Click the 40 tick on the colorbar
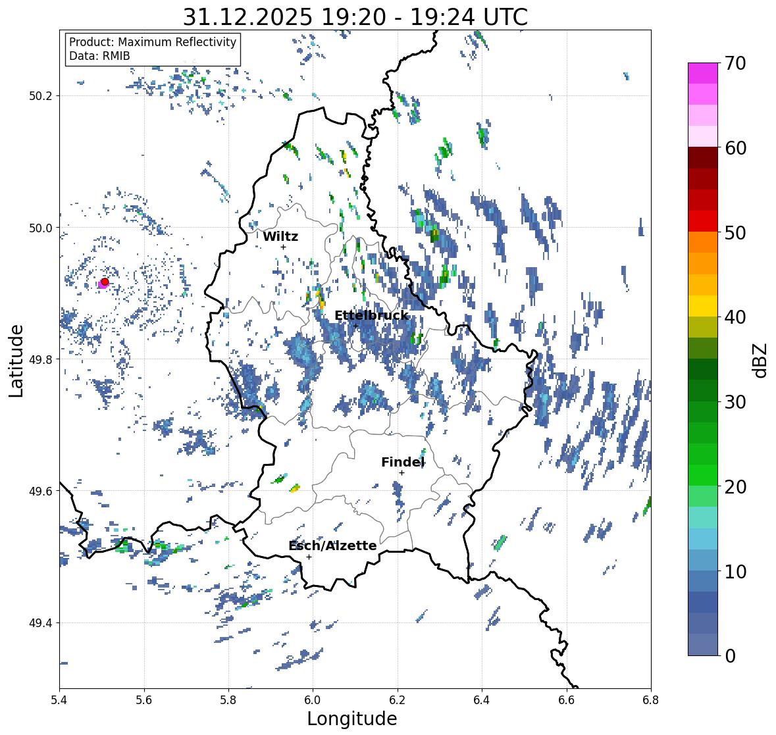This screenshot has height=735, width=776. [x=735, y=317]
